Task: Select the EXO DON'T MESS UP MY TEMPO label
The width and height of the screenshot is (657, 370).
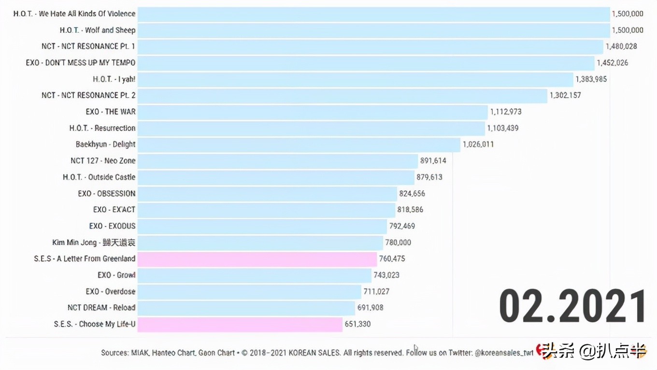Action: [x=81, y=63]
